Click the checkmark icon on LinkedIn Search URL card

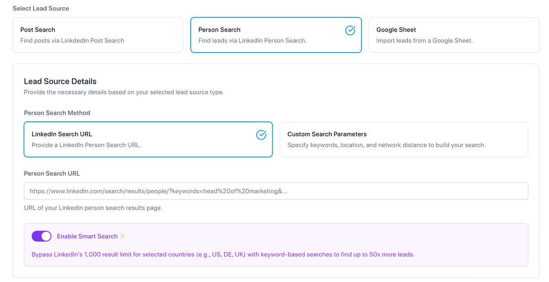(x=261, y=135)
